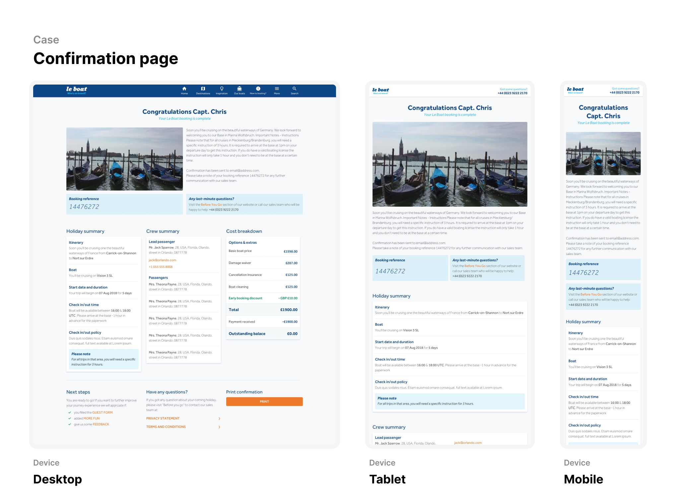Click the New to boating icon
The width and height of the screenshot is (676, 503).
coord(258,89)
